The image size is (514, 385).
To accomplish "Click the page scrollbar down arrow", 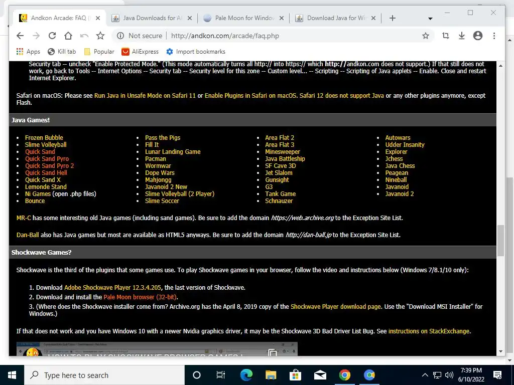I will [x=500, y=351].
